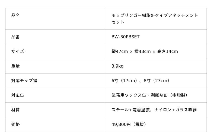Select the モップリンガー樹脂缶タイプアタッチメント product name text
The height and width of the screenshot is (140, 217).
coord(155,16)
